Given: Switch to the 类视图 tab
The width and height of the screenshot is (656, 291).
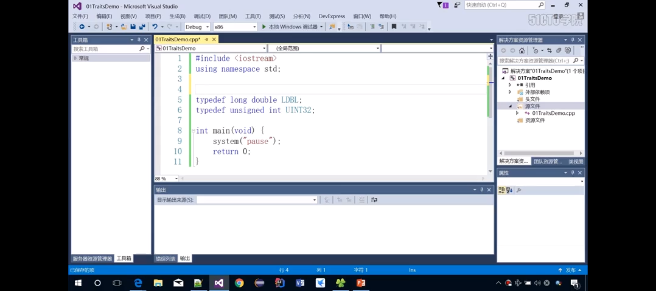Looking at the screenshot, I should coord(576,162).
